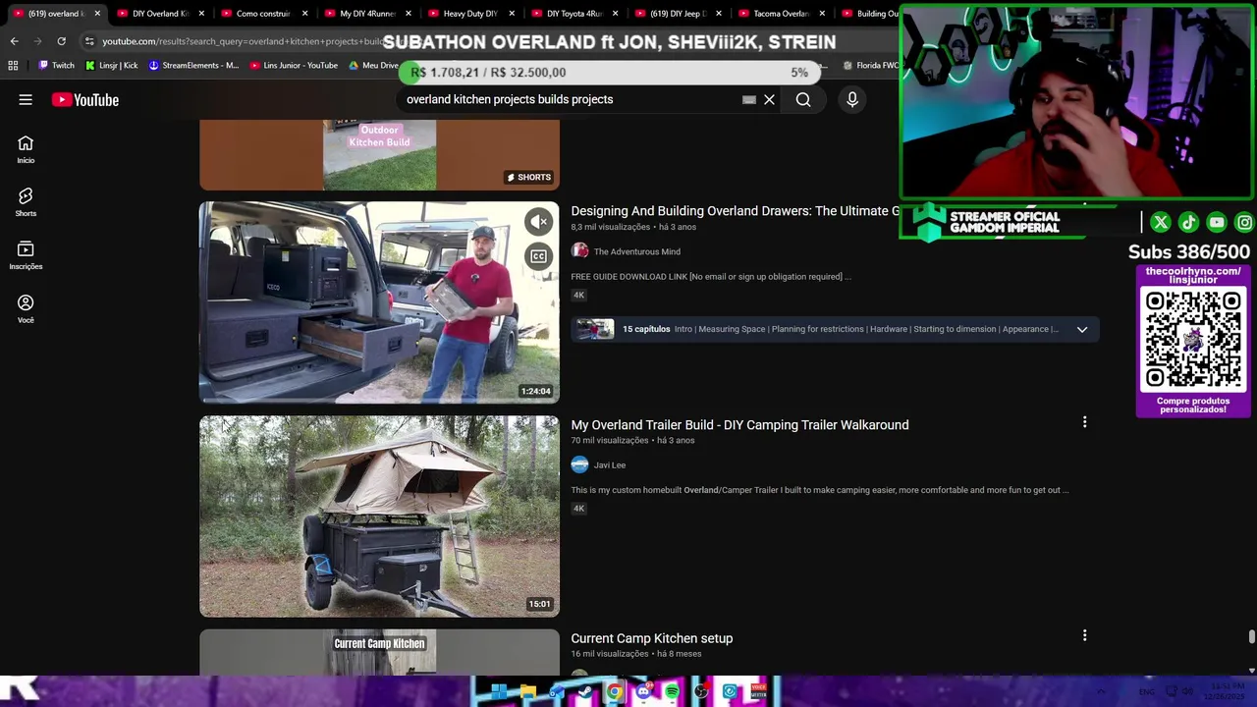The width and height of the screenshot is (1257, 707).
Task: Open Voicemeeter on the taskbar
Action: (758, 691)
